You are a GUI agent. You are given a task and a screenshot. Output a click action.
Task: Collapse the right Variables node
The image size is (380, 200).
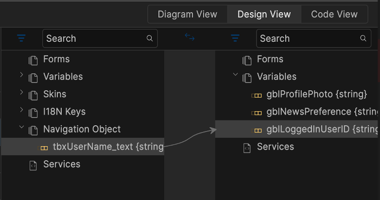[x=235, y=75]
